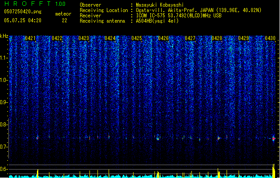
Task: Click the "Receiving antenna" label
Action: [x=102, y=21]
